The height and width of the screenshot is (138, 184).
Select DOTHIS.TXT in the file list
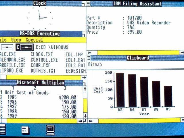(43, 71)
